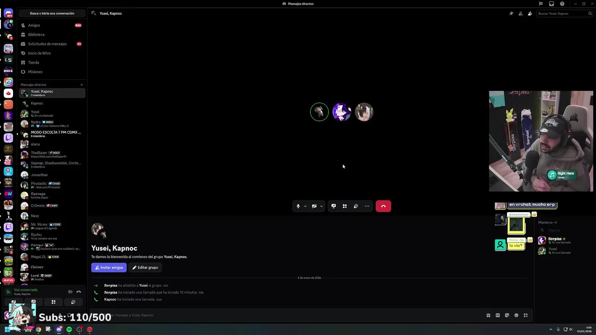This screenshot has height=335, width=596.
Task: Open Mr. Mcmc direct message
Action: pos(52,226)
